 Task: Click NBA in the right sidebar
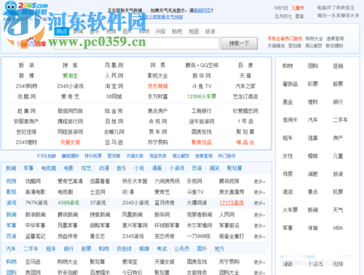pyautogui.click(x=338, y=228)
